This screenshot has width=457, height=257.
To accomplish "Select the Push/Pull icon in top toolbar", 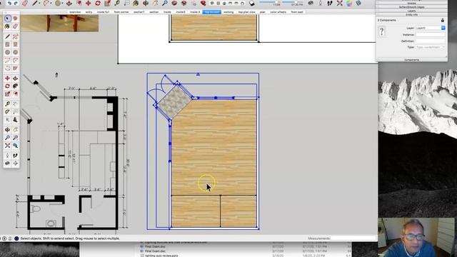I will (69, 3).
